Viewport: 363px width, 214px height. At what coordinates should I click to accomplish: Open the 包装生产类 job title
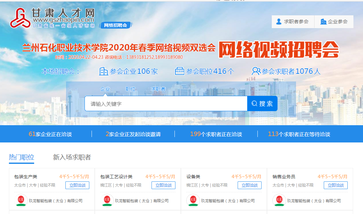tap(26, 177)
